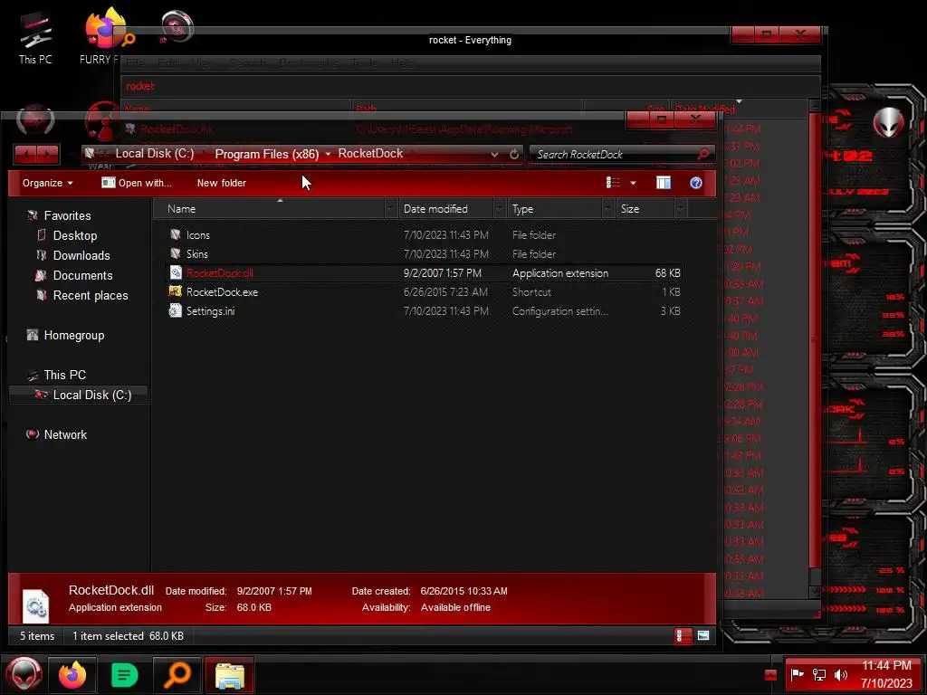Screen dimensions: 927x695
Task: Open the Skins folder
Action: point(196,254)
